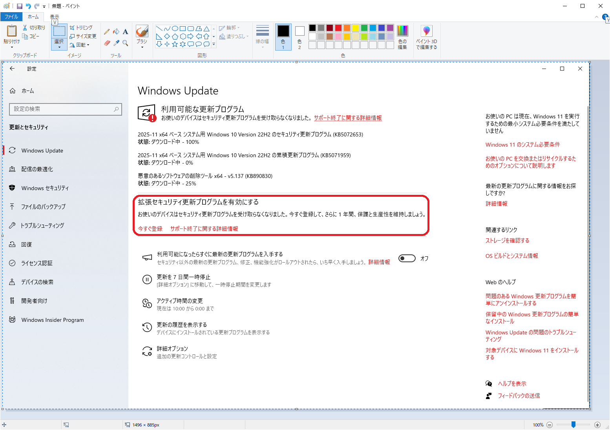This screenshot has height=430, width=610.
Task: Open the Customize Quick Access Toolbar dropdown
Action: [x=44, y=6]
